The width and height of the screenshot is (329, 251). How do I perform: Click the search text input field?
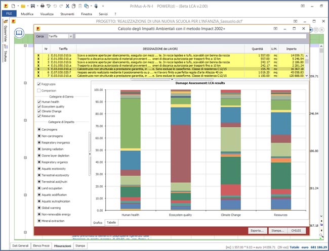point(191,36)
